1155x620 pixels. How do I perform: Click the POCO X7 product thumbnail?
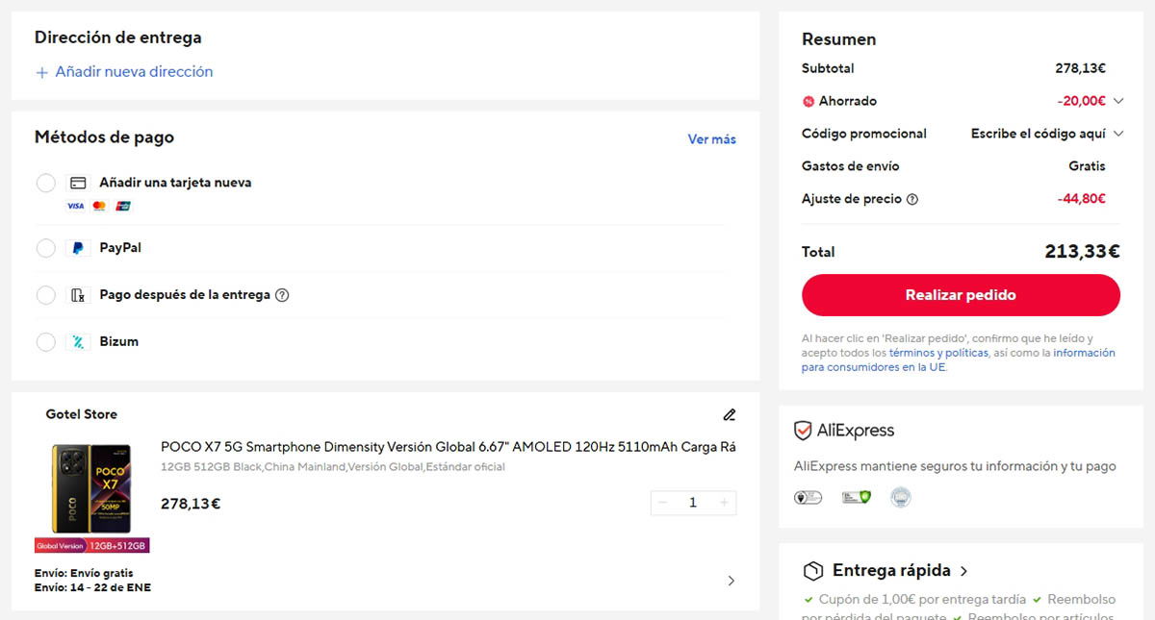click(91, 490)
